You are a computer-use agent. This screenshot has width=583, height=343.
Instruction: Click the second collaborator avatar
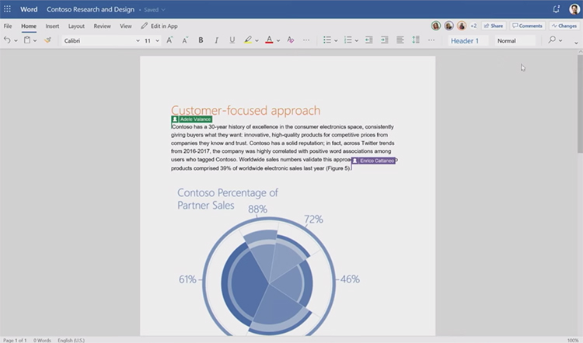tap(449, 26)
